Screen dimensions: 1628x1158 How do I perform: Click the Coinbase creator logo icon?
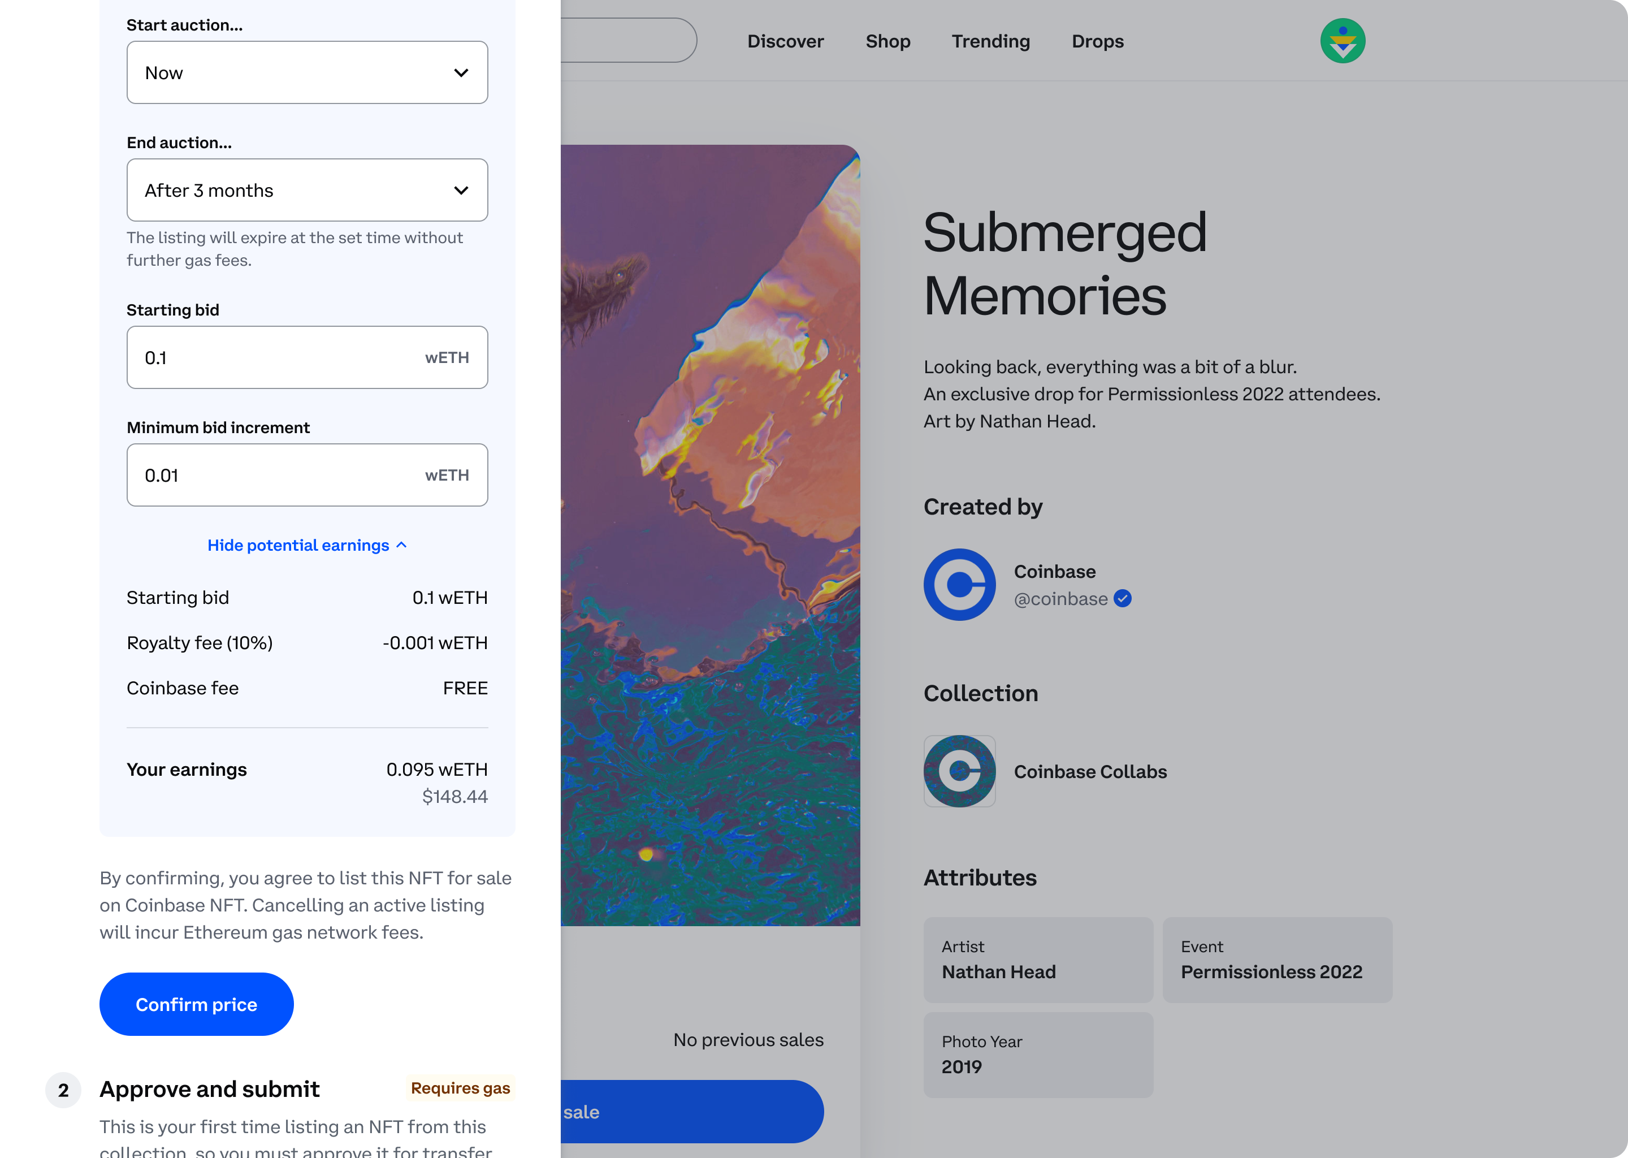(959, 585)
